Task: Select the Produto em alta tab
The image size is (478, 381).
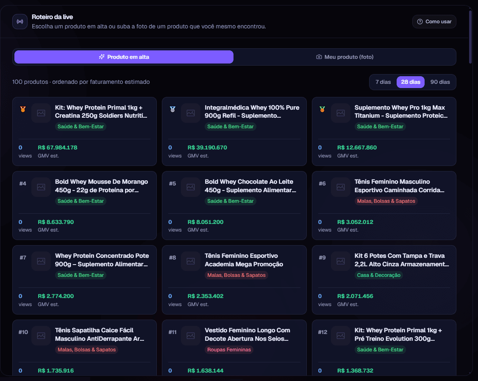Action: point(124,57)
